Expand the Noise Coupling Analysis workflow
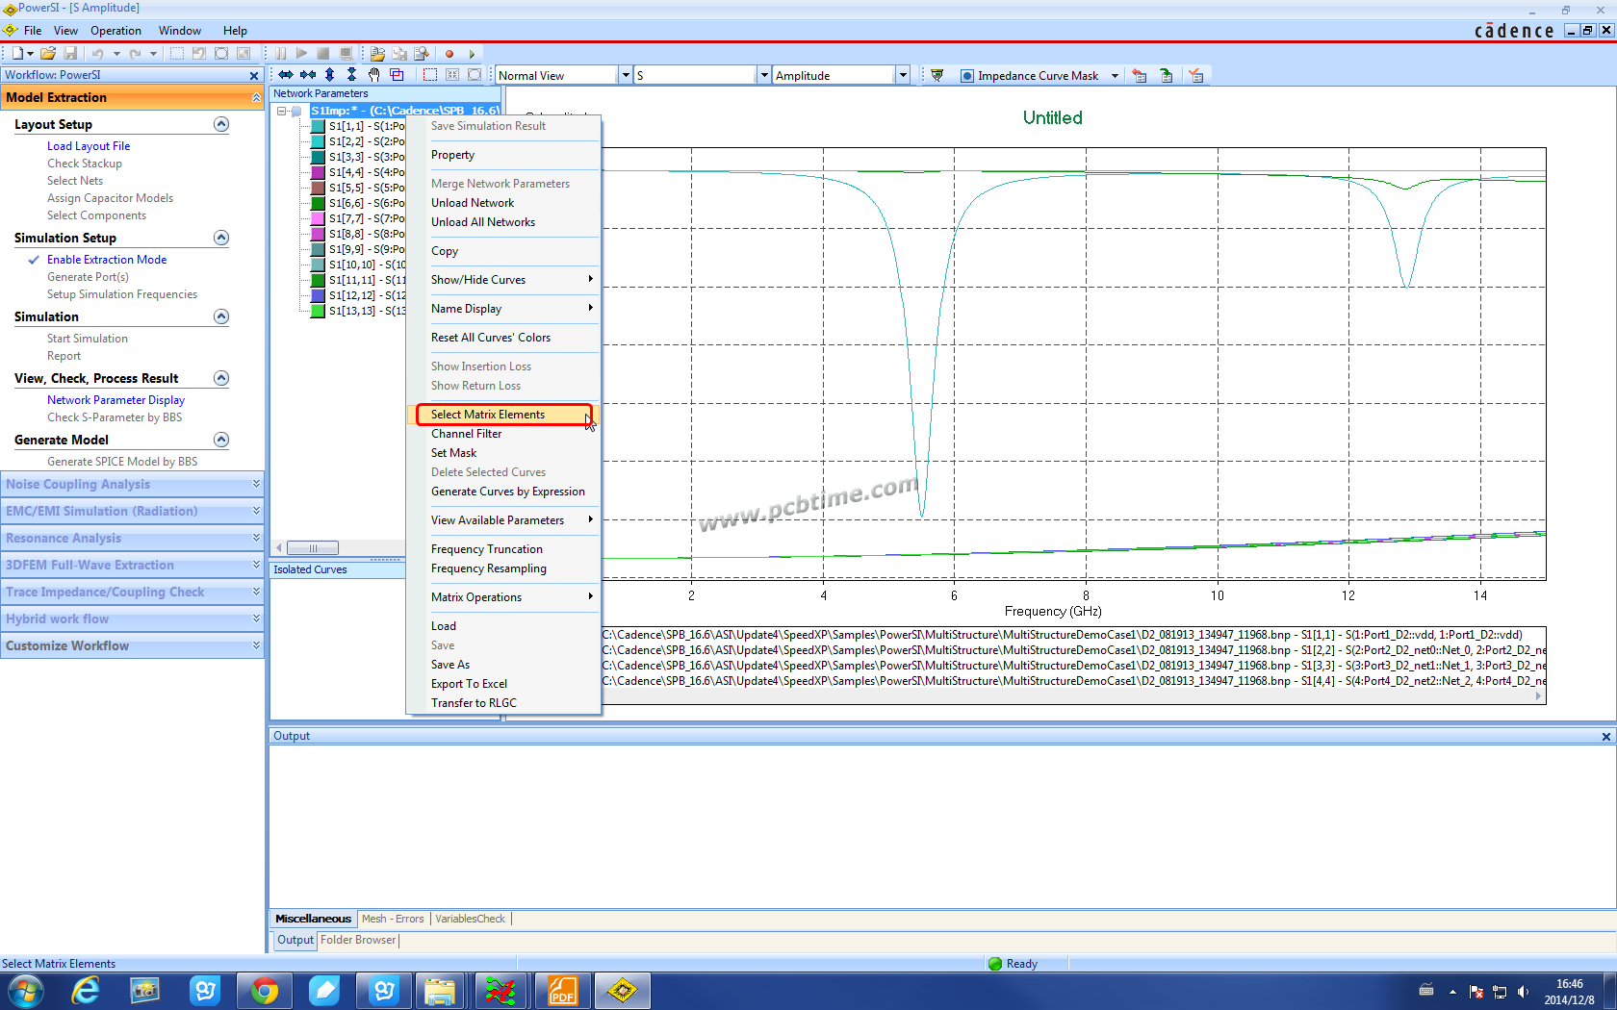 click(x=256, y=484)
